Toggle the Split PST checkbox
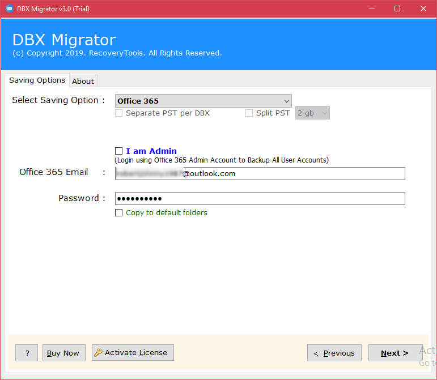The image size is (437, 380). coord(249,113)
